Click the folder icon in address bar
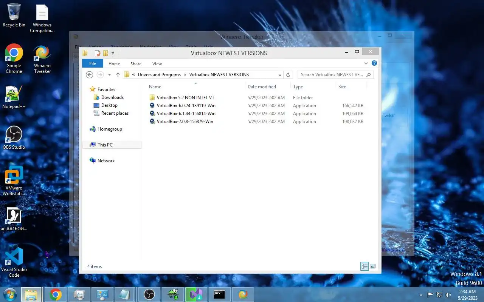This screenshot has width=484, height=302. (x=127, y=75)
